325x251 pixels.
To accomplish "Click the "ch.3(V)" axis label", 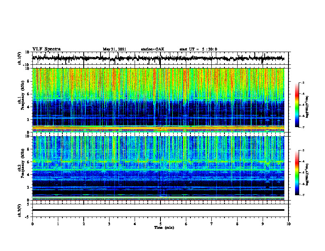I will (x=20, y=211).
